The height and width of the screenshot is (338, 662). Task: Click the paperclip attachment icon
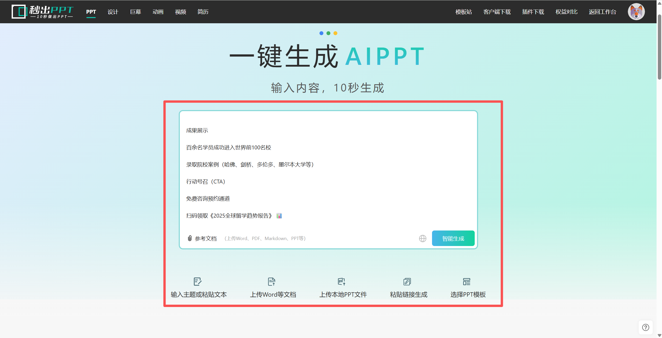[x=190, y=238]
